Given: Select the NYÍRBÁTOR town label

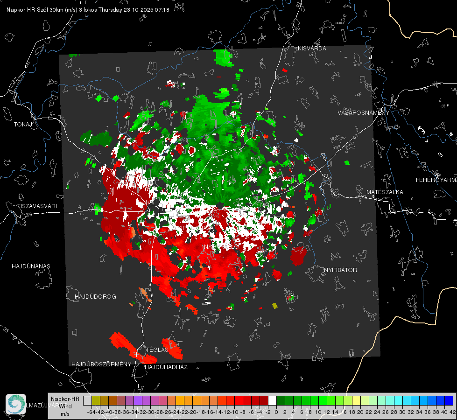Looking at the screenshot, I should (x=340, y=270).
